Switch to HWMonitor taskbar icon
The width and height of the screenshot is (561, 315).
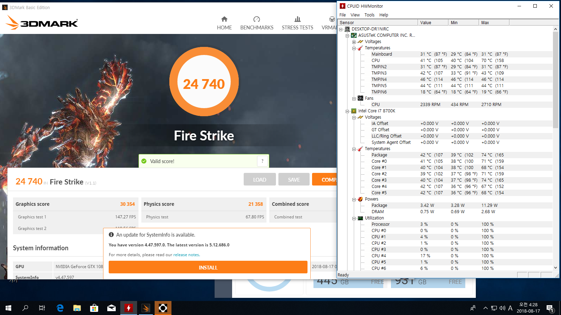tap(129, 308)
